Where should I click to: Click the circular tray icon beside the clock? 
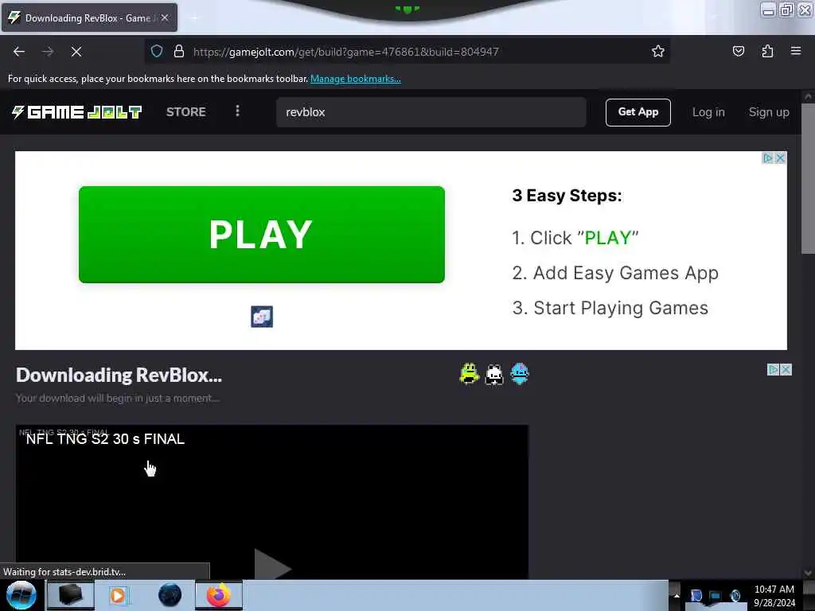(x=735, y=595)
